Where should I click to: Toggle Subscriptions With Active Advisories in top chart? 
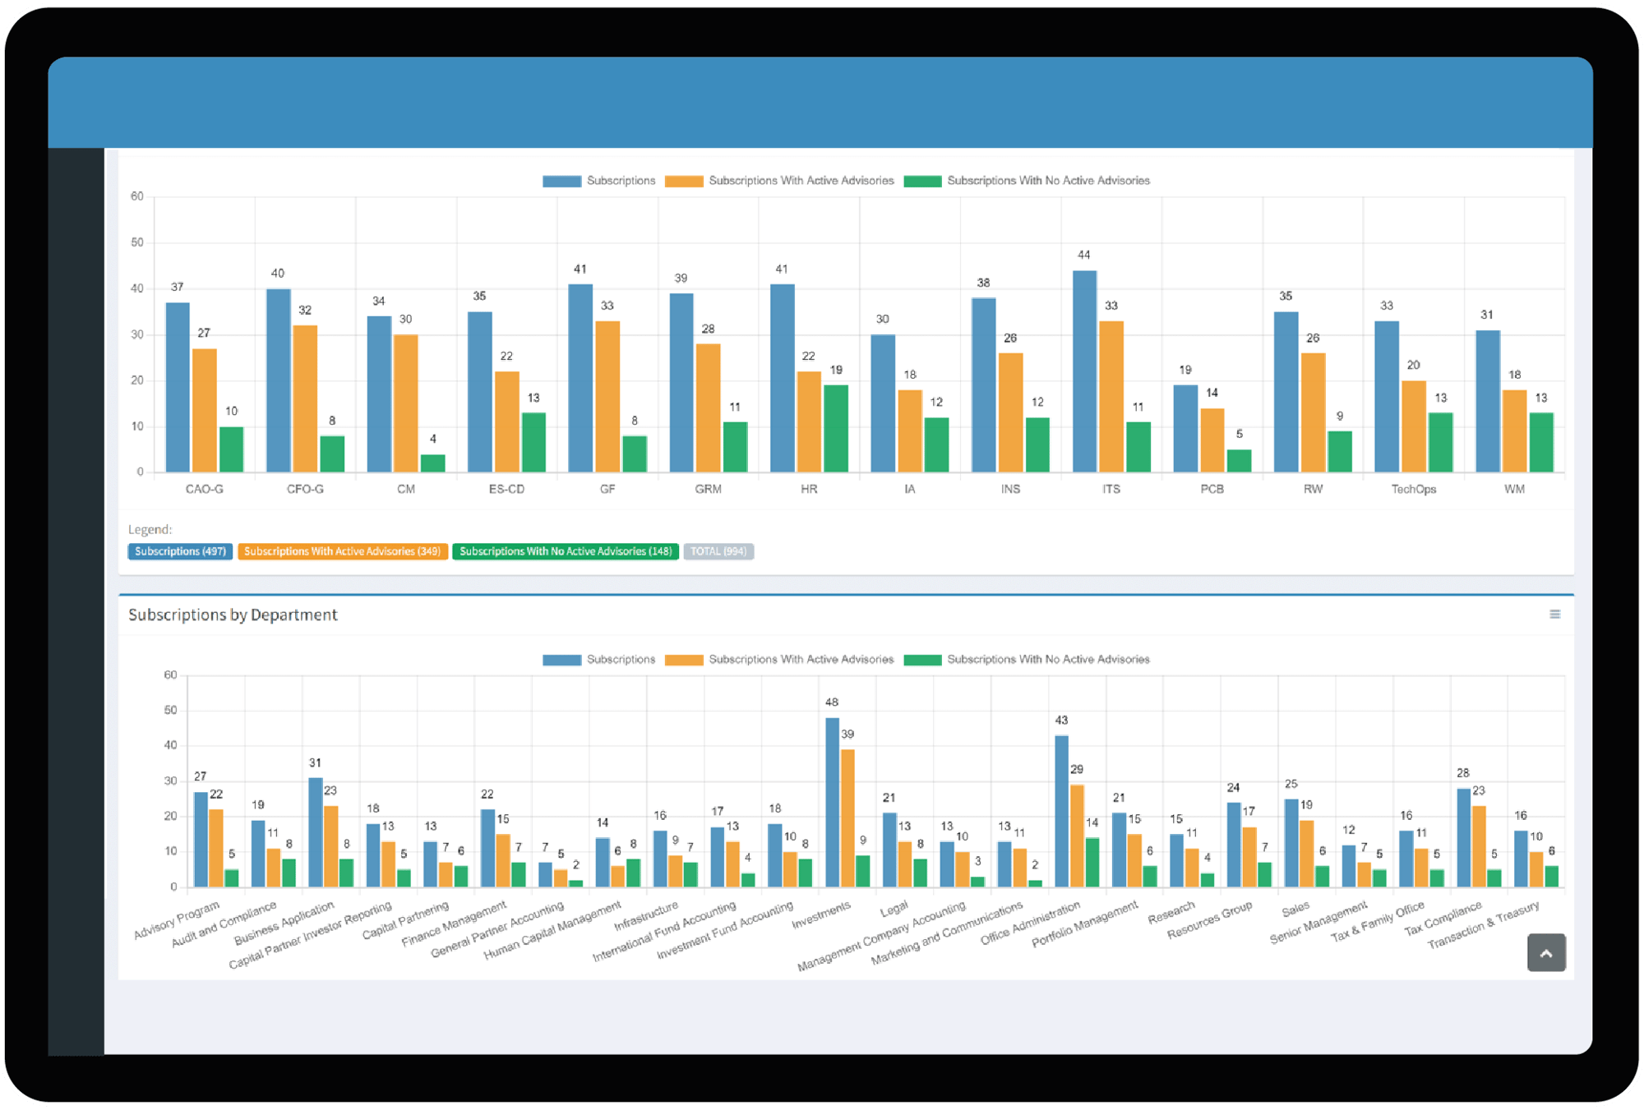click(779, 181)
